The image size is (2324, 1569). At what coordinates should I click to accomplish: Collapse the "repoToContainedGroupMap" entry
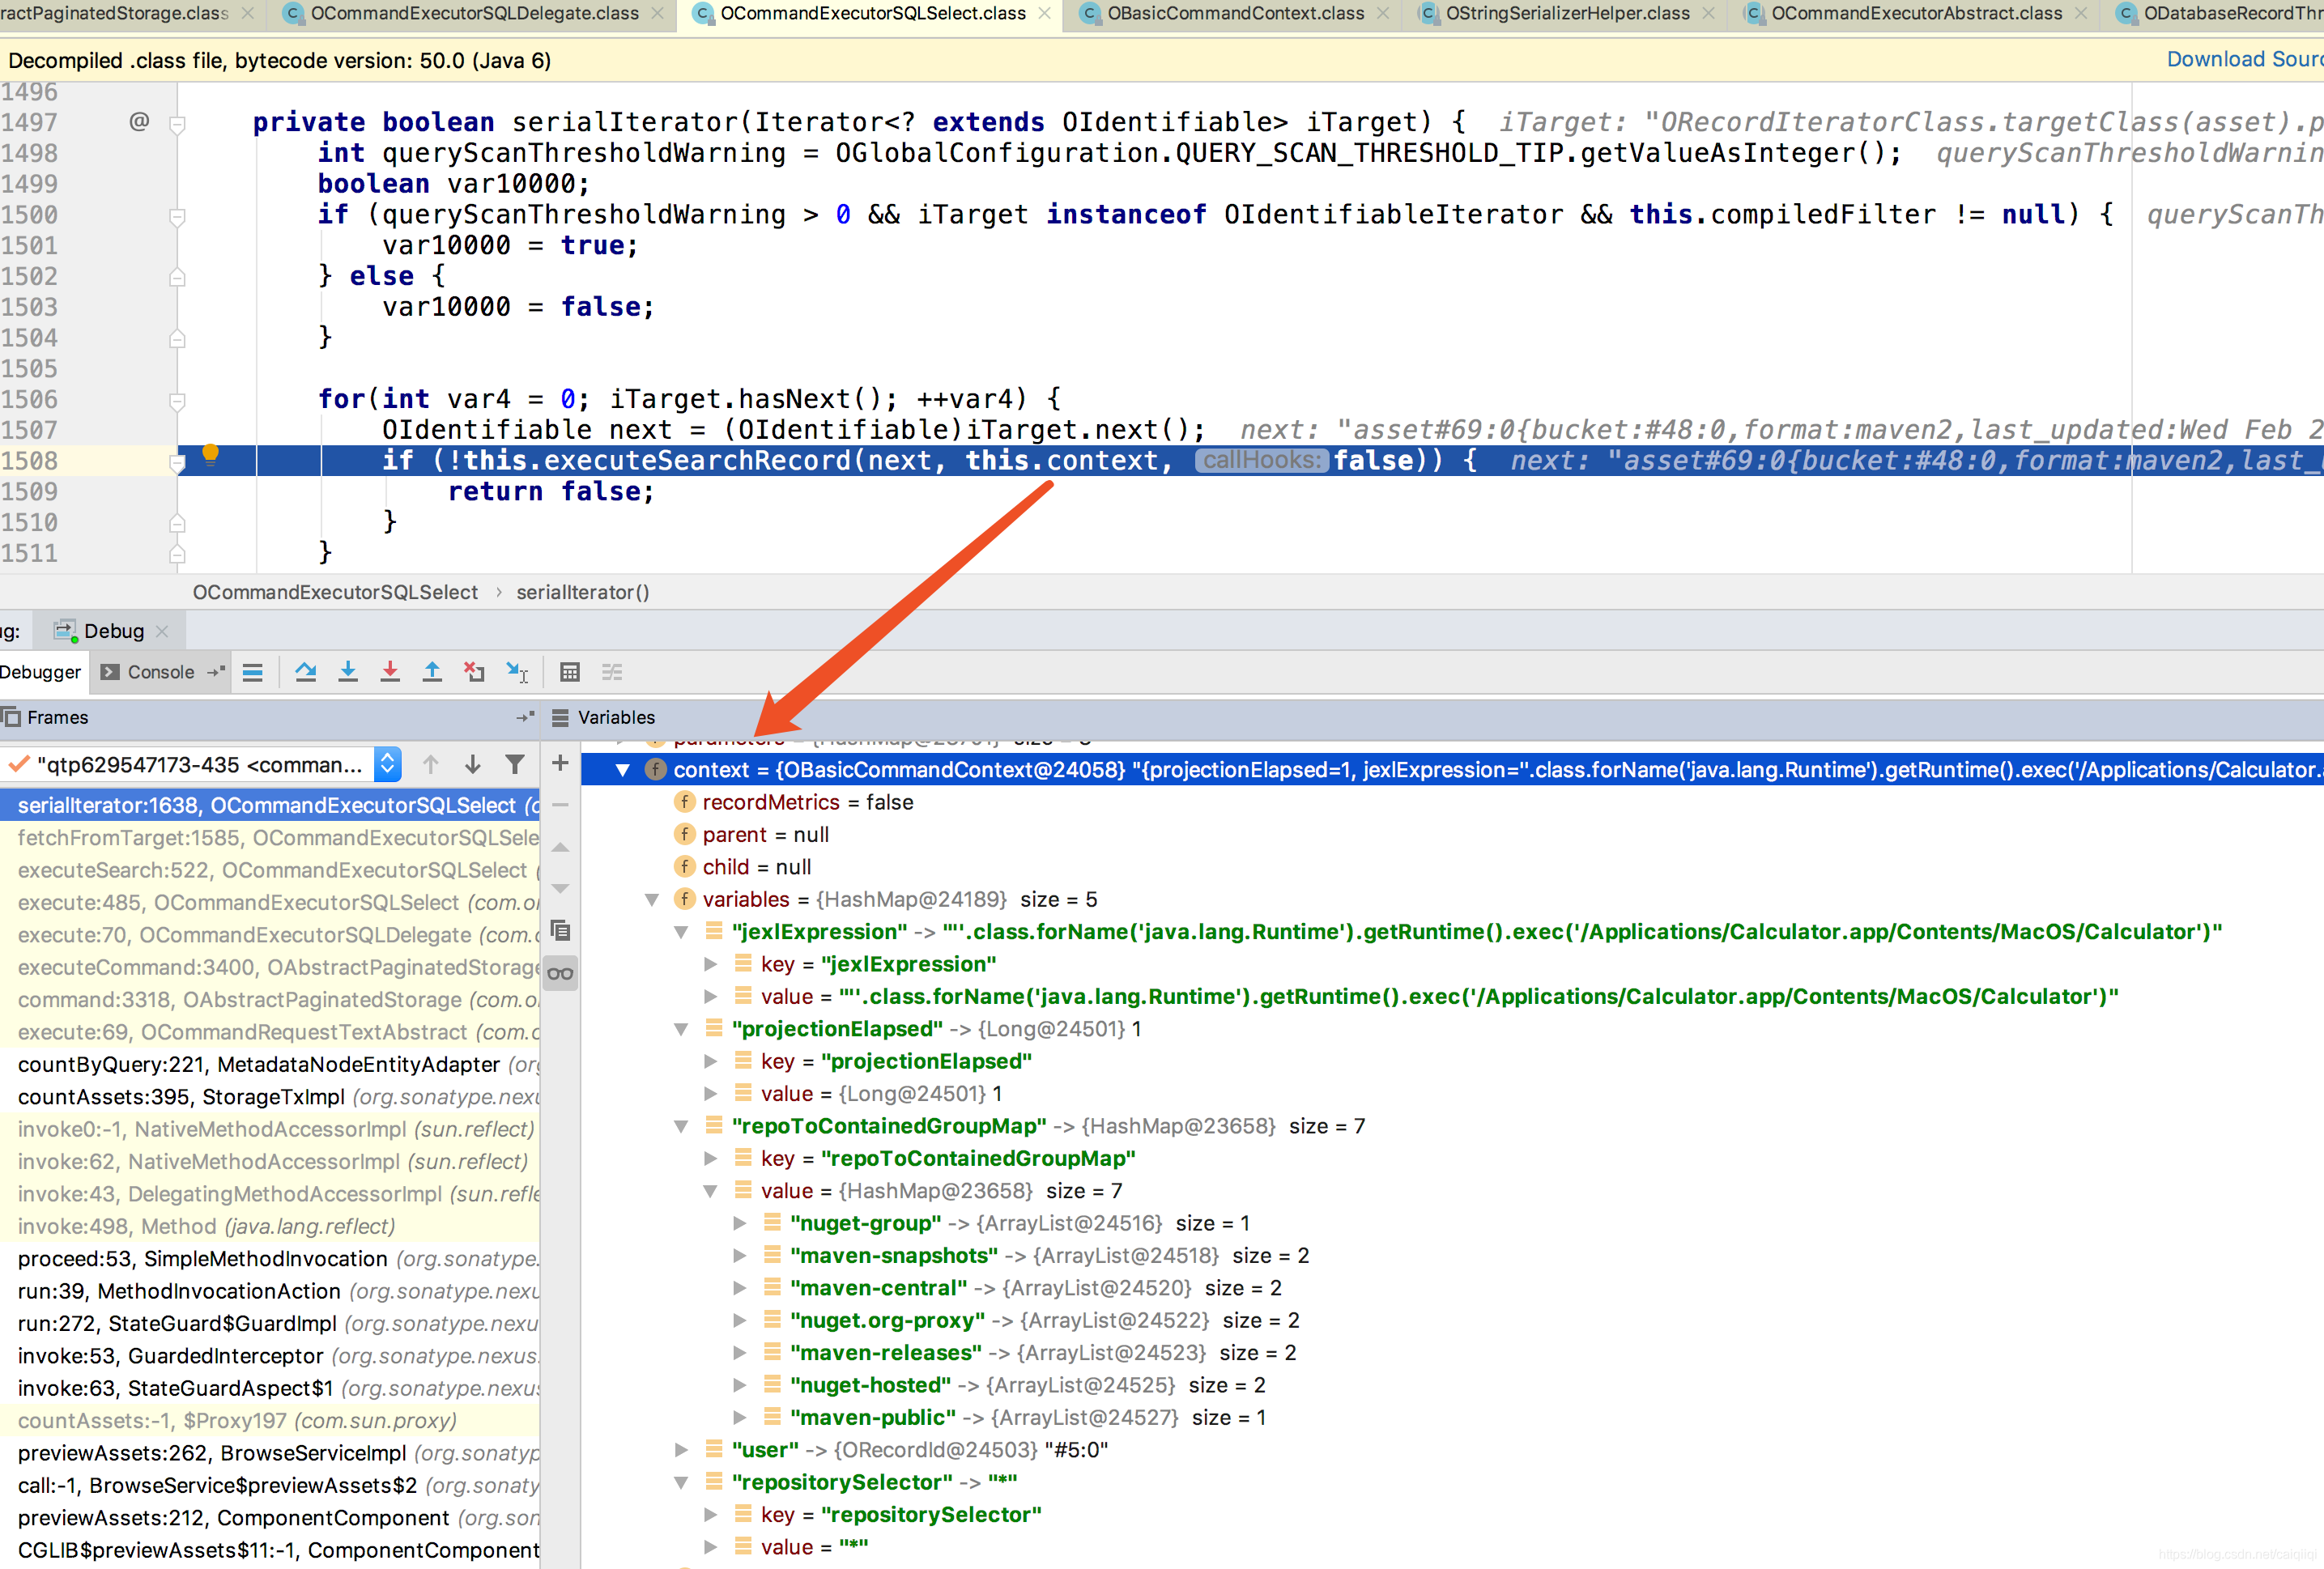pos(681,1126)
